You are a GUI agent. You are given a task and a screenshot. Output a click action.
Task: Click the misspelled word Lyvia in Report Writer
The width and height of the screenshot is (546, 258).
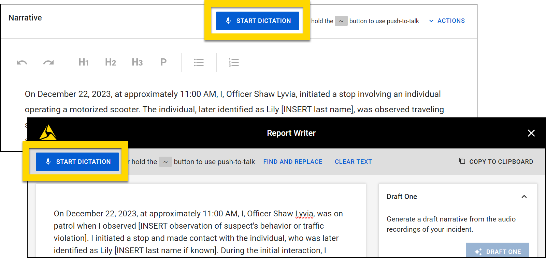[304, 214]
